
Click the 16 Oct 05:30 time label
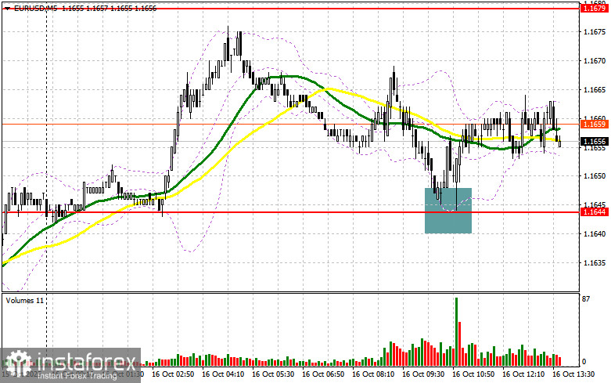(273, 374)
